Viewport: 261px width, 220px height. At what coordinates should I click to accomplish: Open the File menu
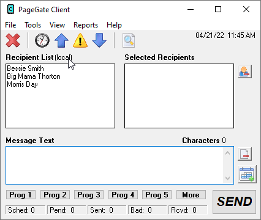click(x=10, y=25)
